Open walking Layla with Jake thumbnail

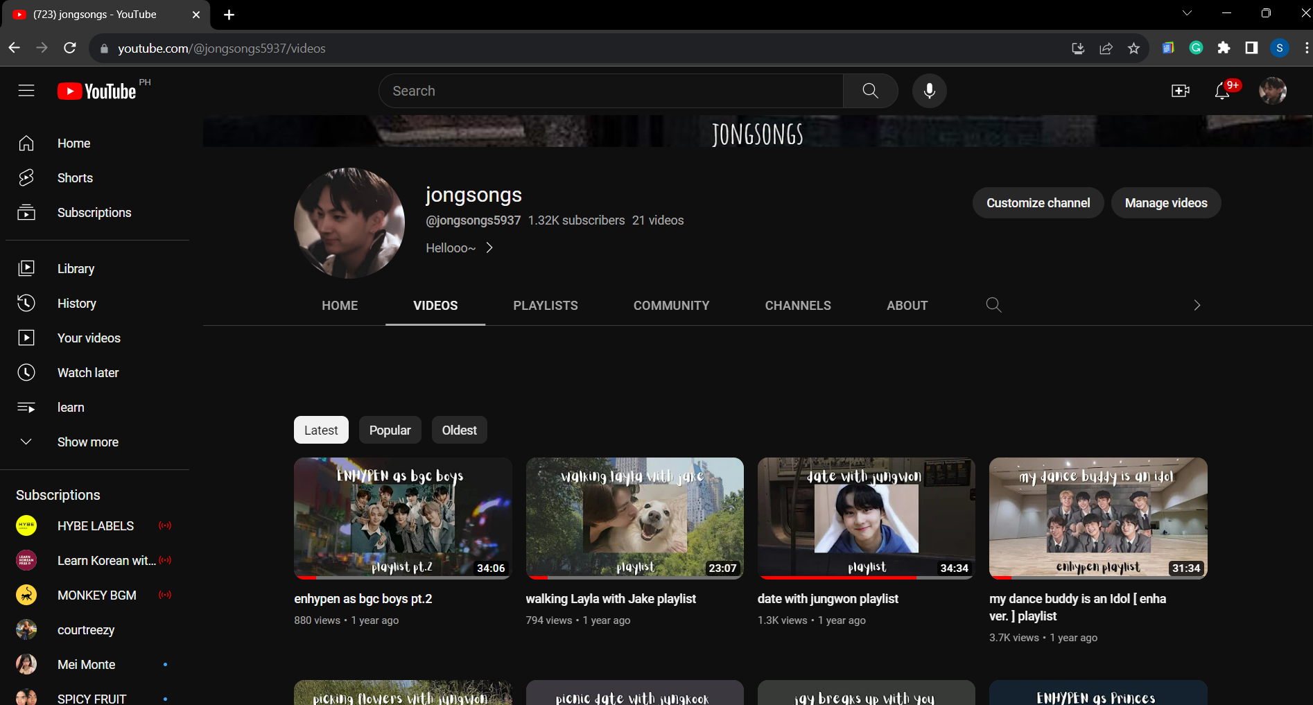[634, 518]
